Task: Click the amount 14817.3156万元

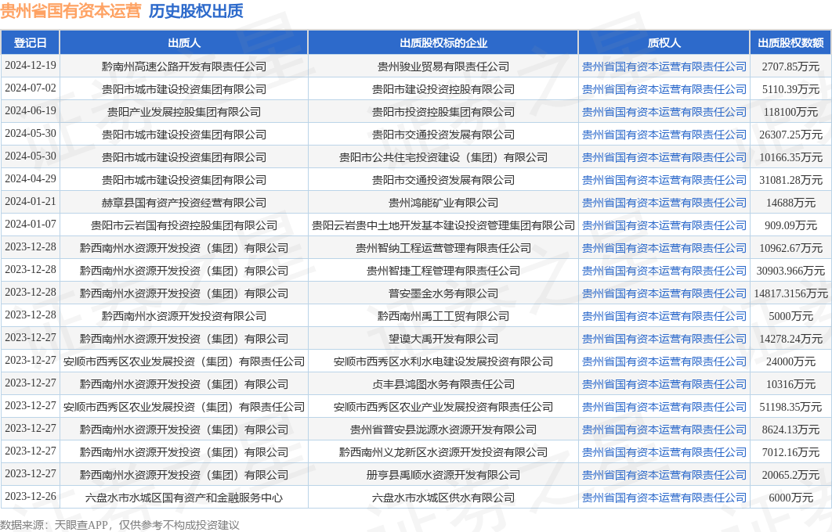Action: pyautogui.click(x=790, y=293)
